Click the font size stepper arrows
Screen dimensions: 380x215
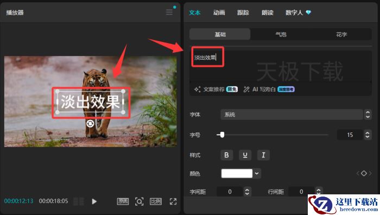[x=368, y=135]
